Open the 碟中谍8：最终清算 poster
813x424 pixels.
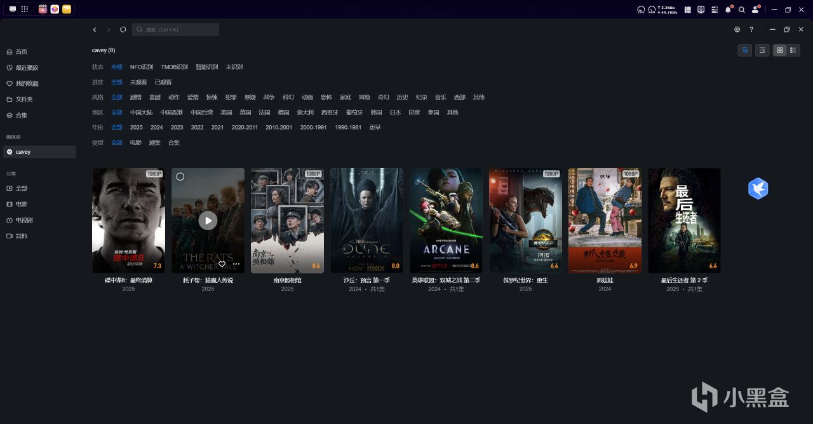point(128,221)
